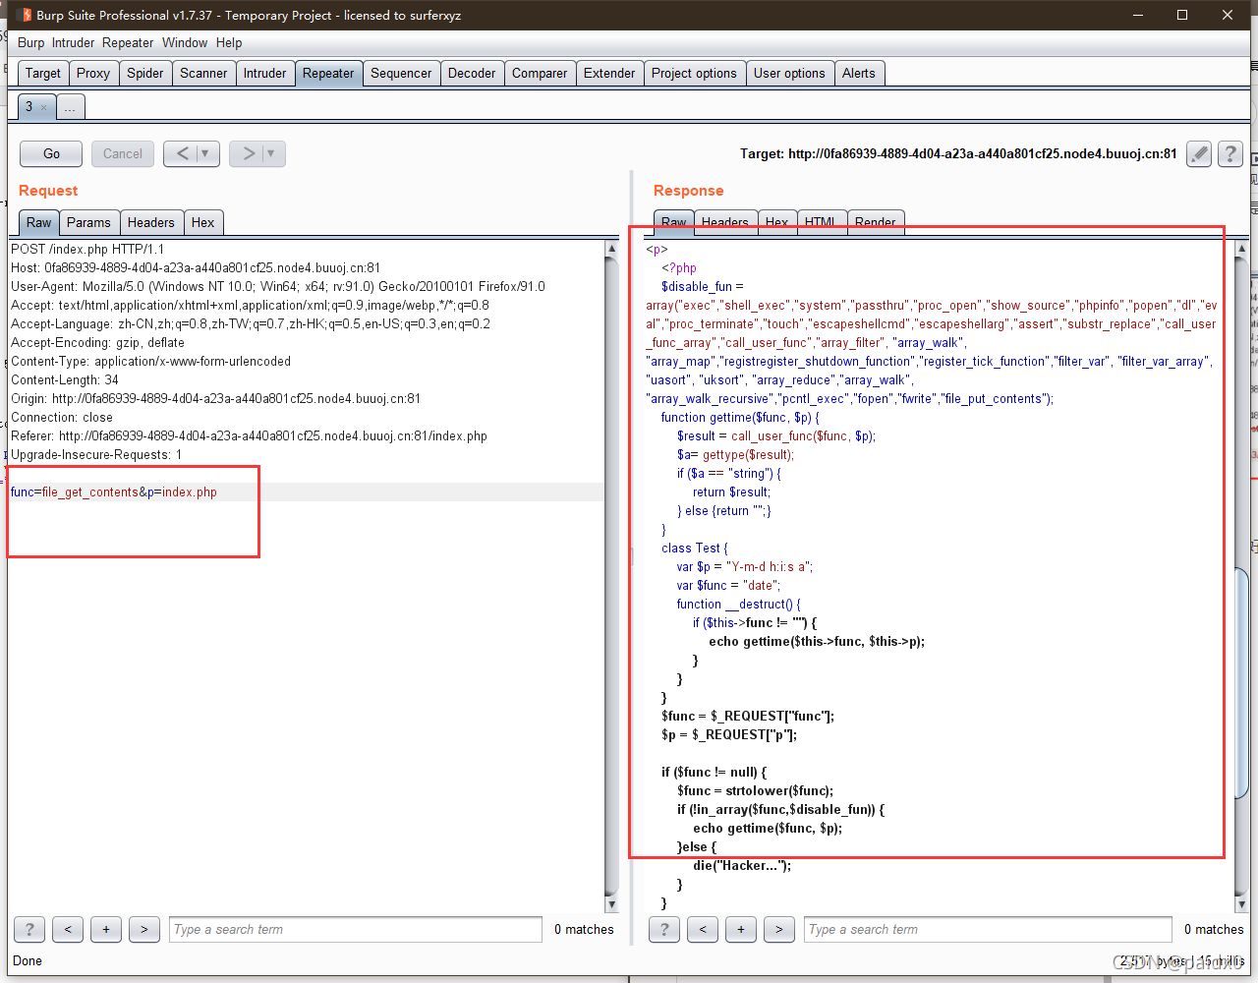
Task: Select the Repeater tool tab
Action: coord(328,73)
